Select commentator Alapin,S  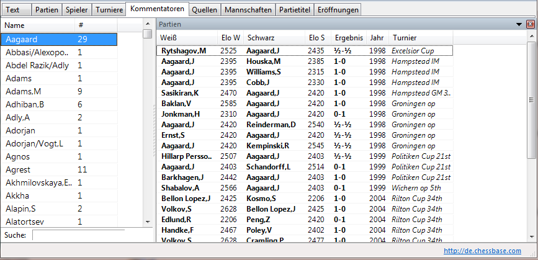59,209
